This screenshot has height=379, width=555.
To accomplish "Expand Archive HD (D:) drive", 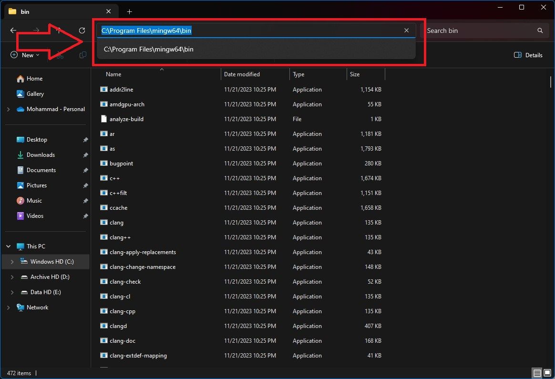I will (x=12, y=277).
